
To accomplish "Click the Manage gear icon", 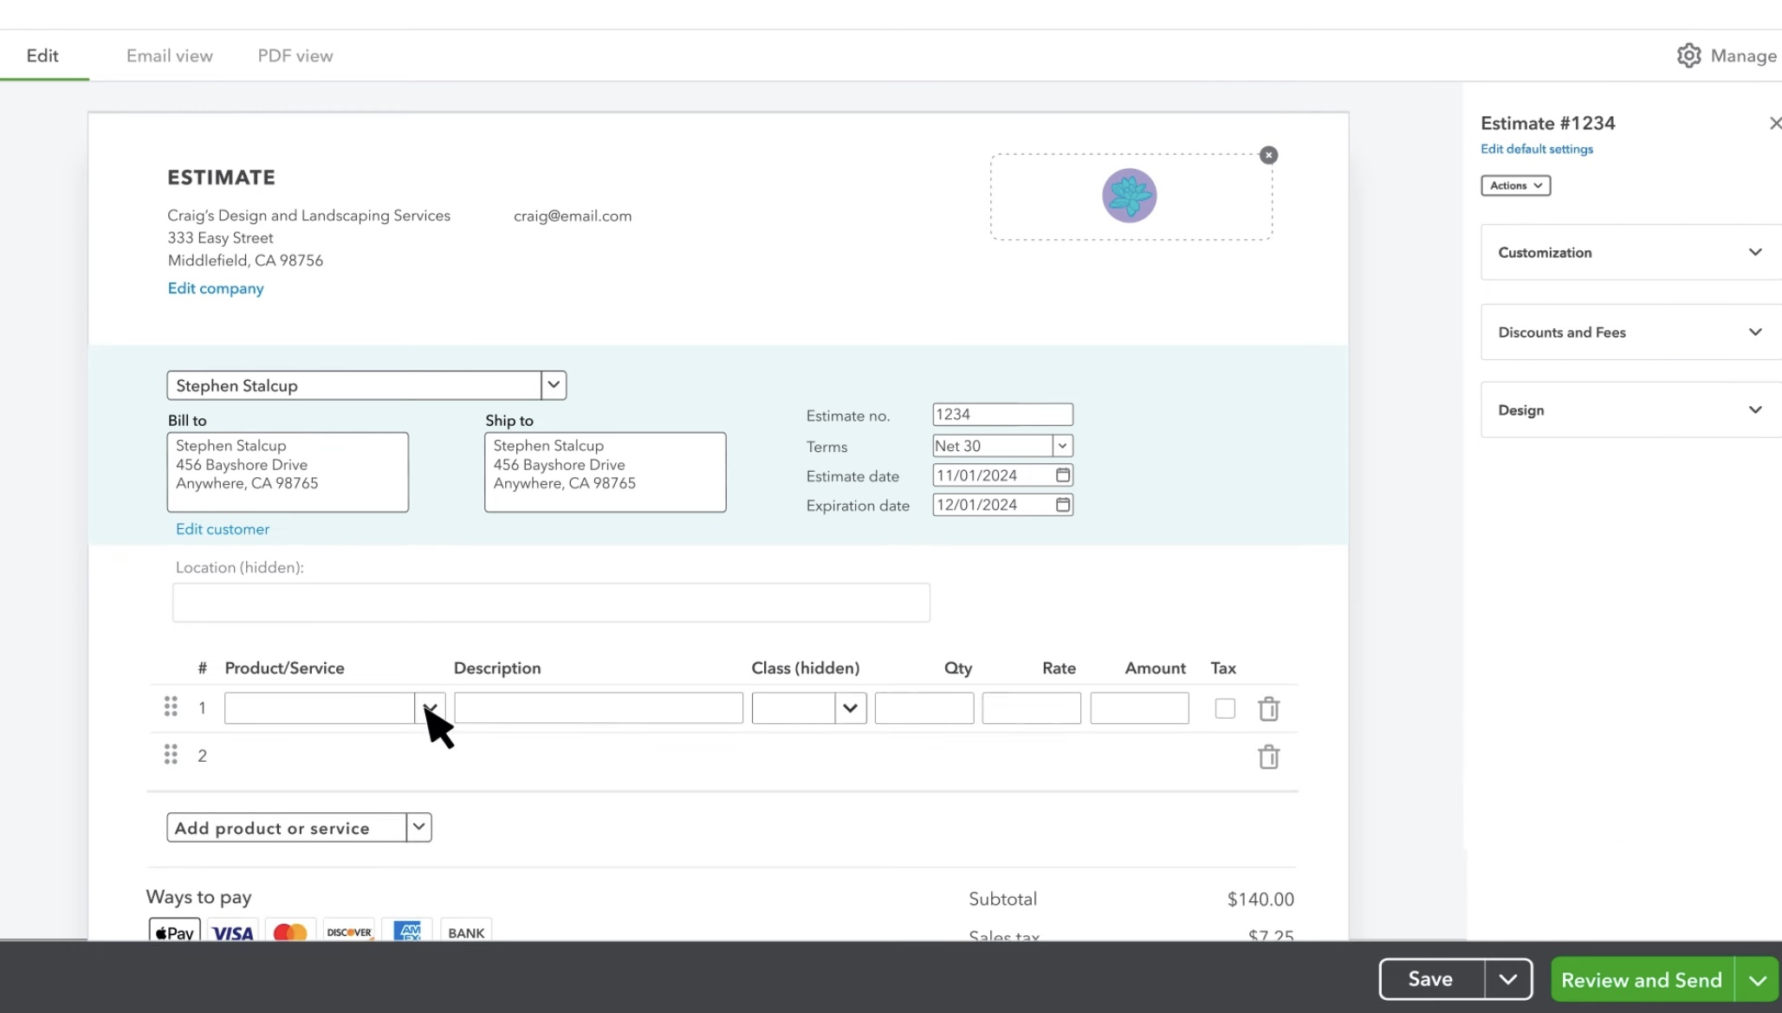I will (1688, 55).
